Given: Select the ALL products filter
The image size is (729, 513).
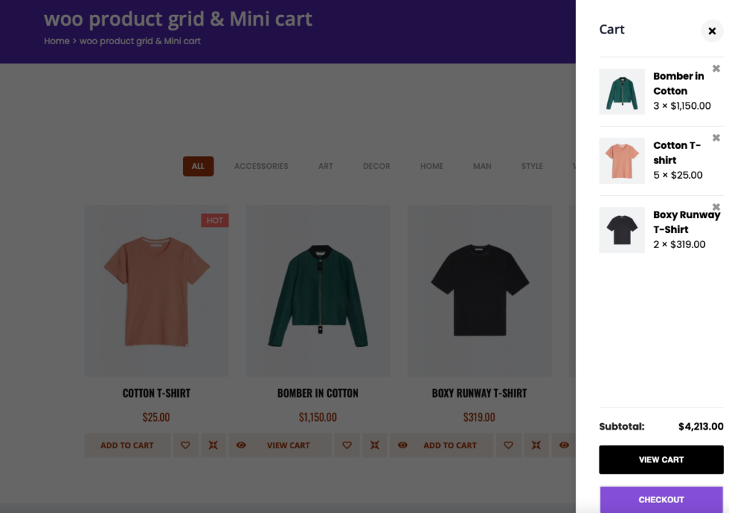Looking at the screenshot, I should pyautogui.click(x=198, y=166).
